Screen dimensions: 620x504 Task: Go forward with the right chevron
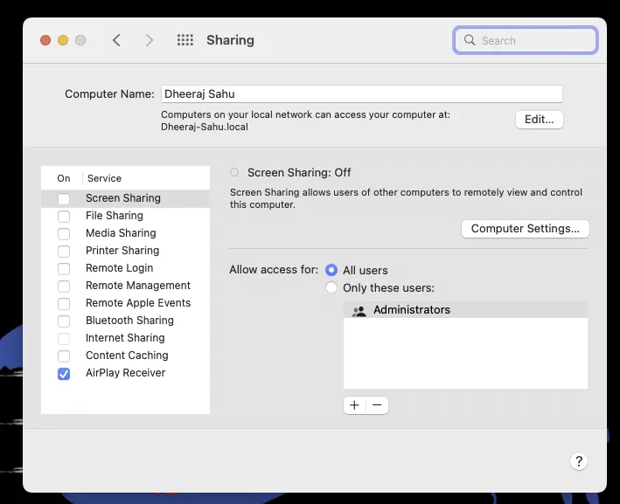(149, 40)
